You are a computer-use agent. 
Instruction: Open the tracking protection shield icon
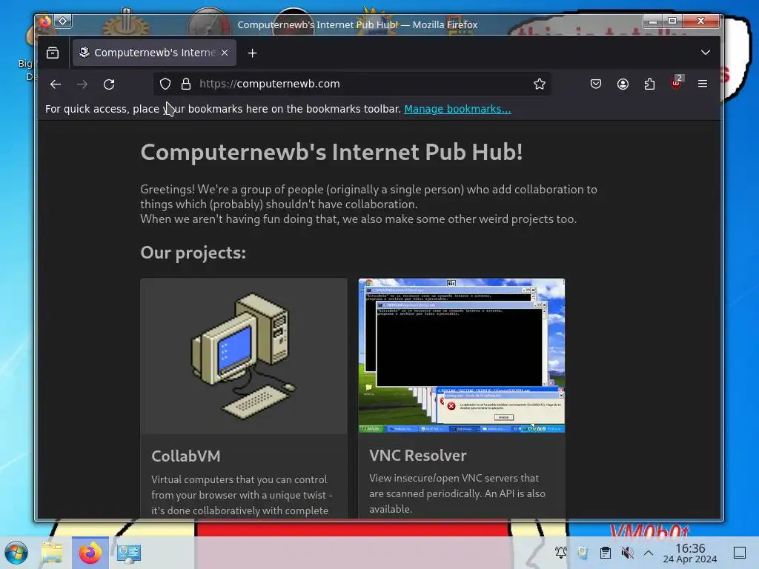[x=165, y=84]
